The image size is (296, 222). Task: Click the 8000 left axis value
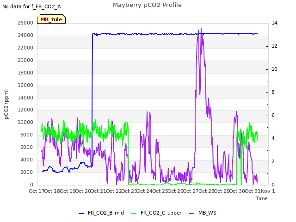coord(27,135)
